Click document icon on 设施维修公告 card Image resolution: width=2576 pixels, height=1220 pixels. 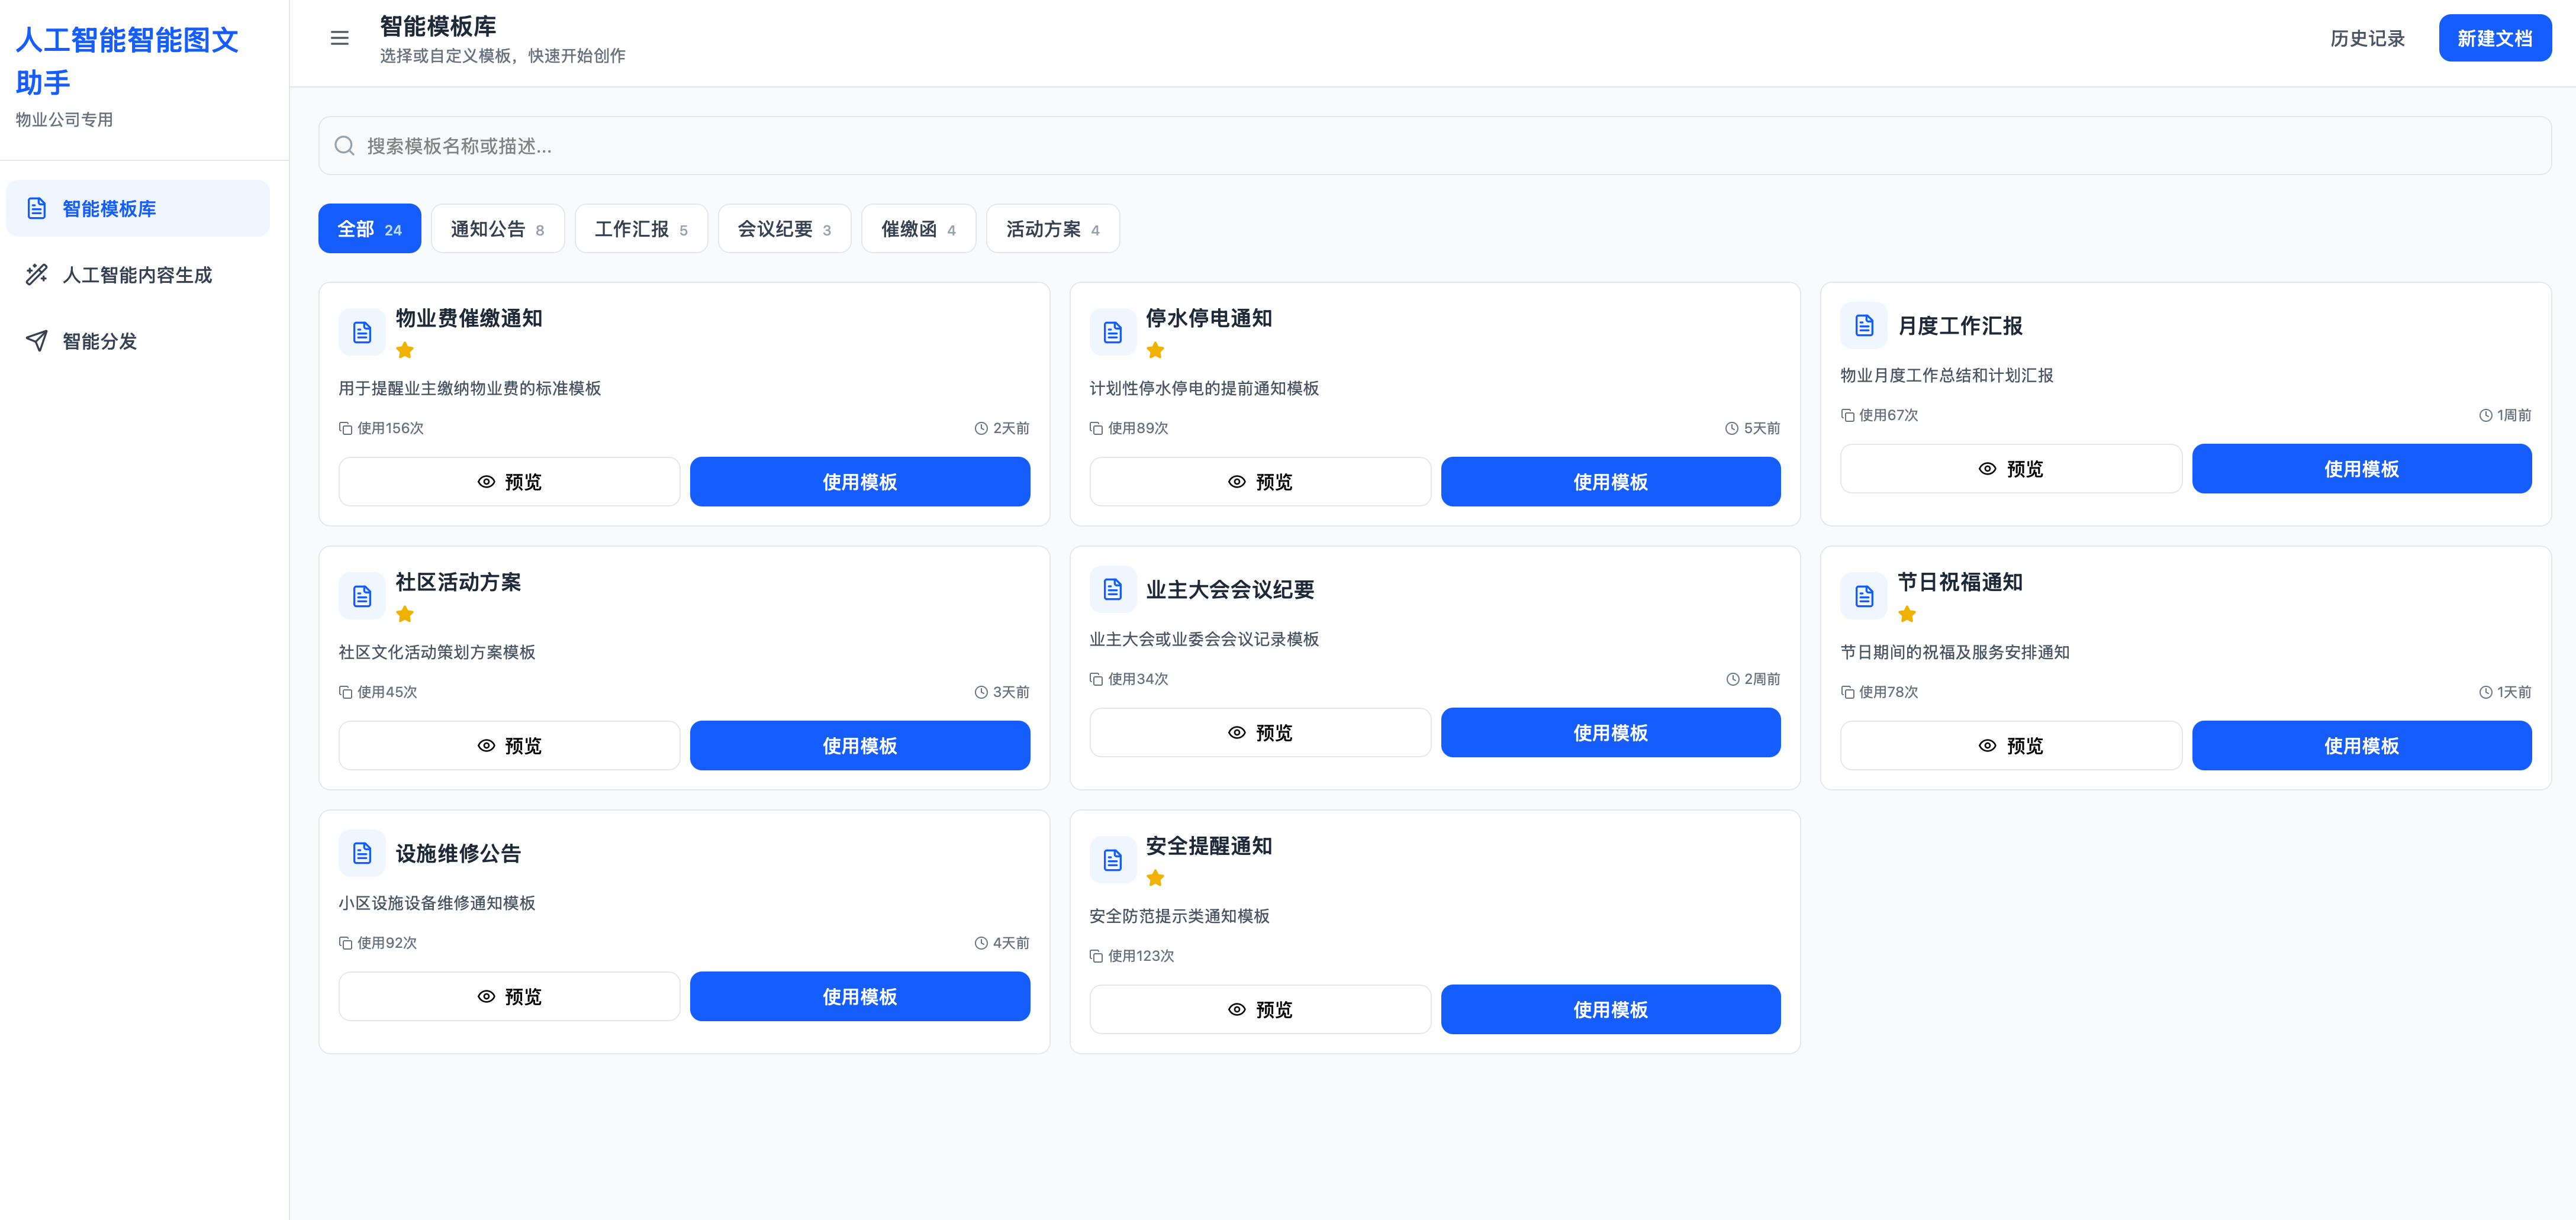pos(362,853)
